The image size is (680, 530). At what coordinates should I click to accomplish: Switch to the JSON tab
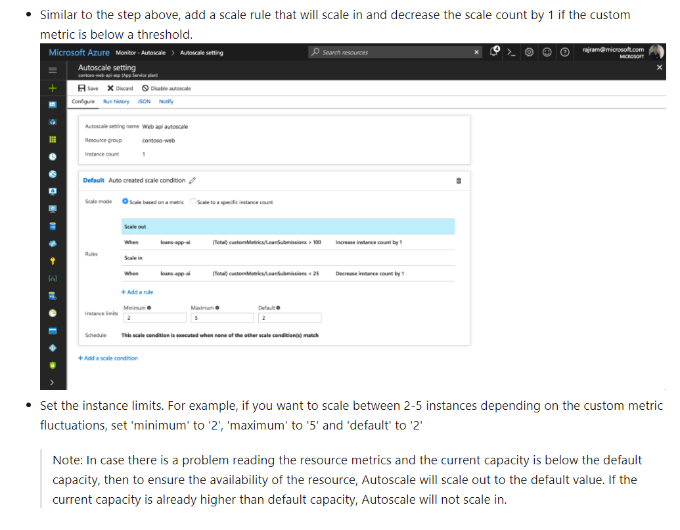coord(144,101)
